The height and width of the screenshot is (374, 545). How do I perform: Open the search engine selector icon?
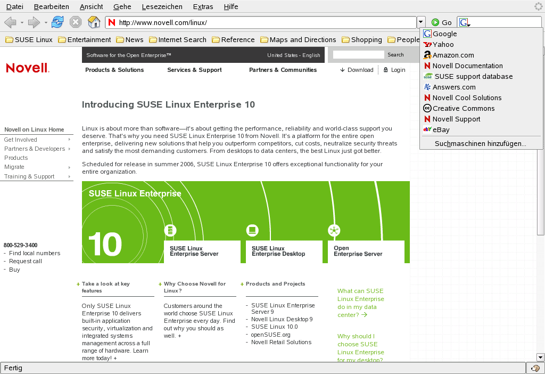pyautogui.click(x=465, y=22)
